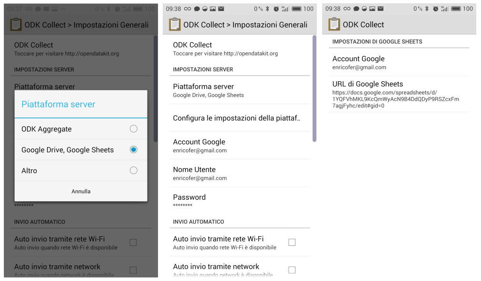
Task: Open Piattaforma server on the undimmed settings screen
Action: coord(240,90)
